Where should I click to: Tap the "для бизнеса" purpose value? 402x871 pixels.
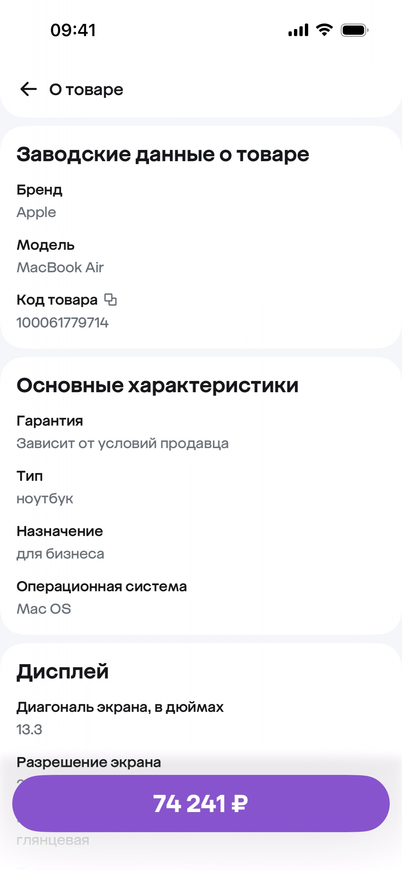[60, 554]
